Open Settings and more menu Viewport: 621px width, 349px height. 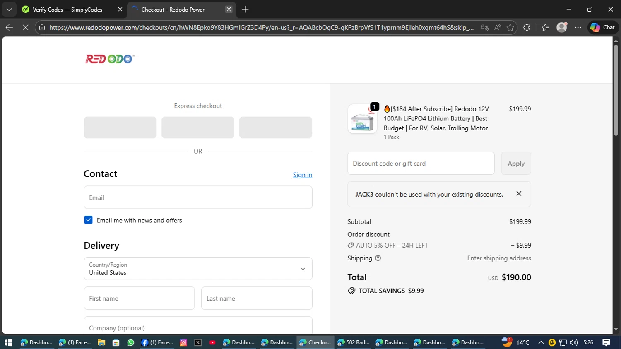(x=578, y=28)
